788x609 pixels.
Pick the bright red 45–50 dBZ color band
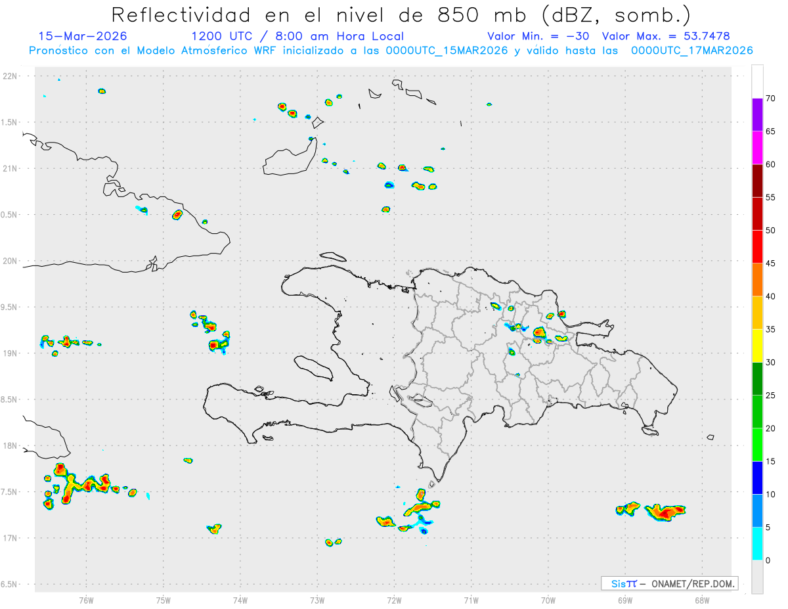pos(757,247)
